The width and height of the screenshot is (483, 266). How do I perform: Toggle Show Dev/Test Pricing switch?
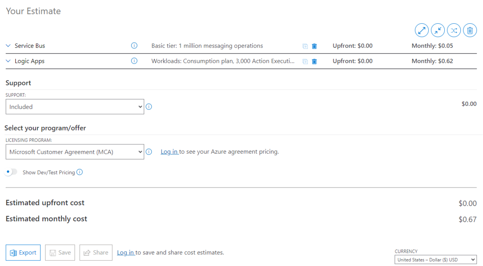(11, 172)
